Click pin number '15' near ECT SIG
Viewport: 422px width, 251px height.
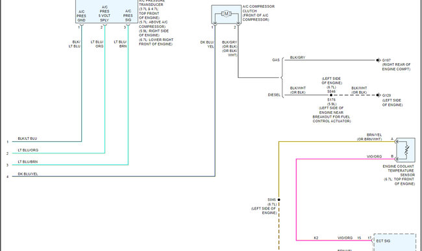tap(359, 238)
